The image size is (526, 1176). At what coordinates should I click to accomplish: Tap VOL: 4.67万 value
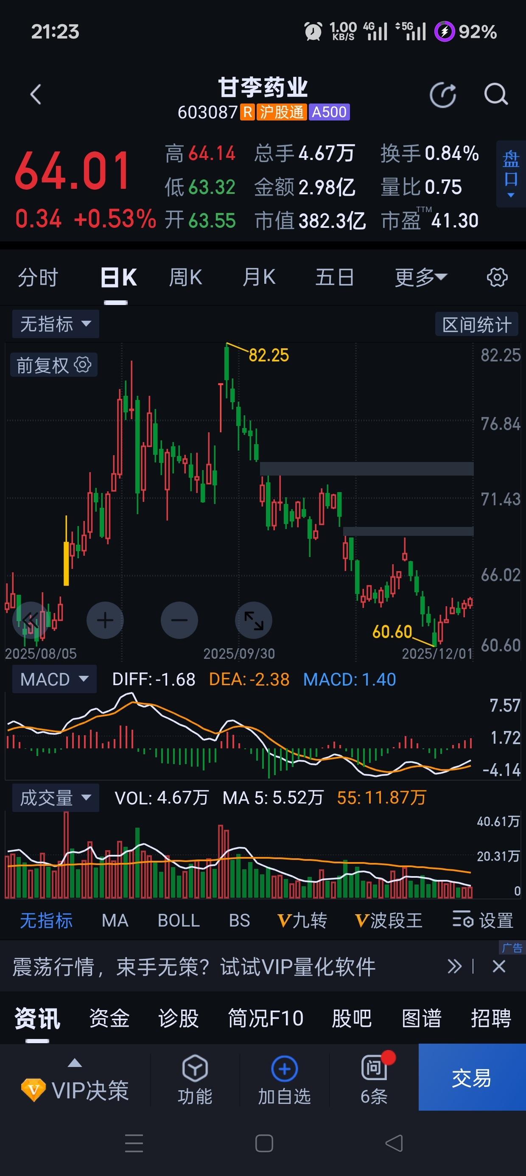[161, 798]
